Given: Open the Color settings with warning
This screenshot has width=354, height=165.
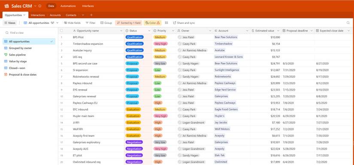Looking at the screenshot, I should click(152, 23).
